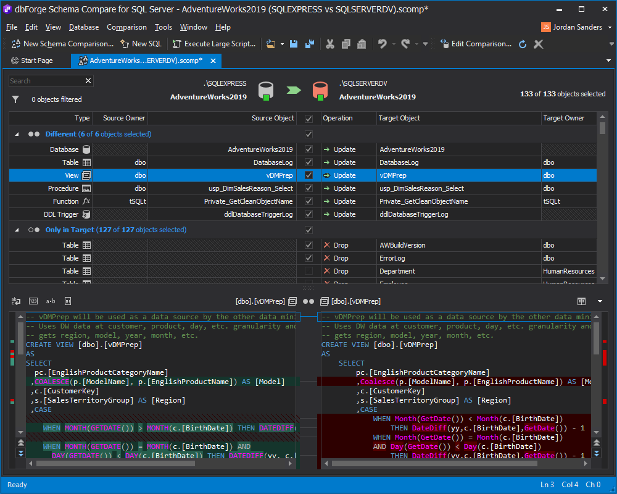Open the Tools menu
Image resolution: width=617 pixels, height=494 pixels.
coord(164,27)
